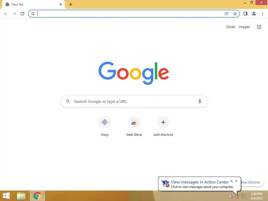Click the browser forward arrow
This screenshot has width=268, height=201.
pos(14,14)
